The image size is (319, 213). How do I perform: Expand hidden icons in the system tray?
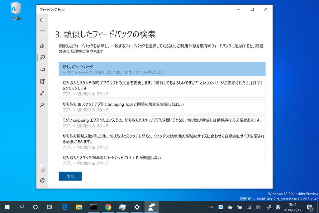pos(211,207)
